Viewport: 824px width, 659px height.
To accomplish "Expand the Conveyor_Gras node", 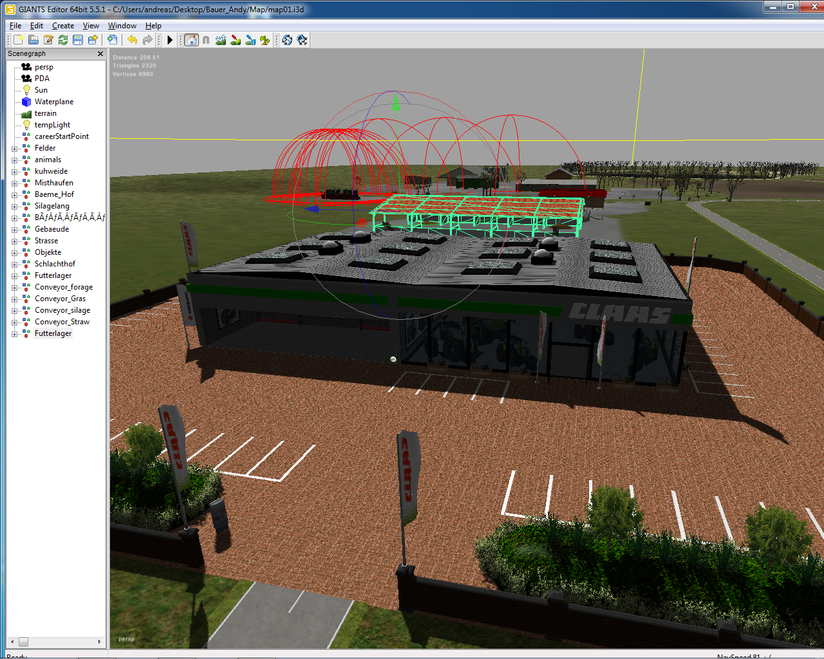I will (x=15, y=299).
